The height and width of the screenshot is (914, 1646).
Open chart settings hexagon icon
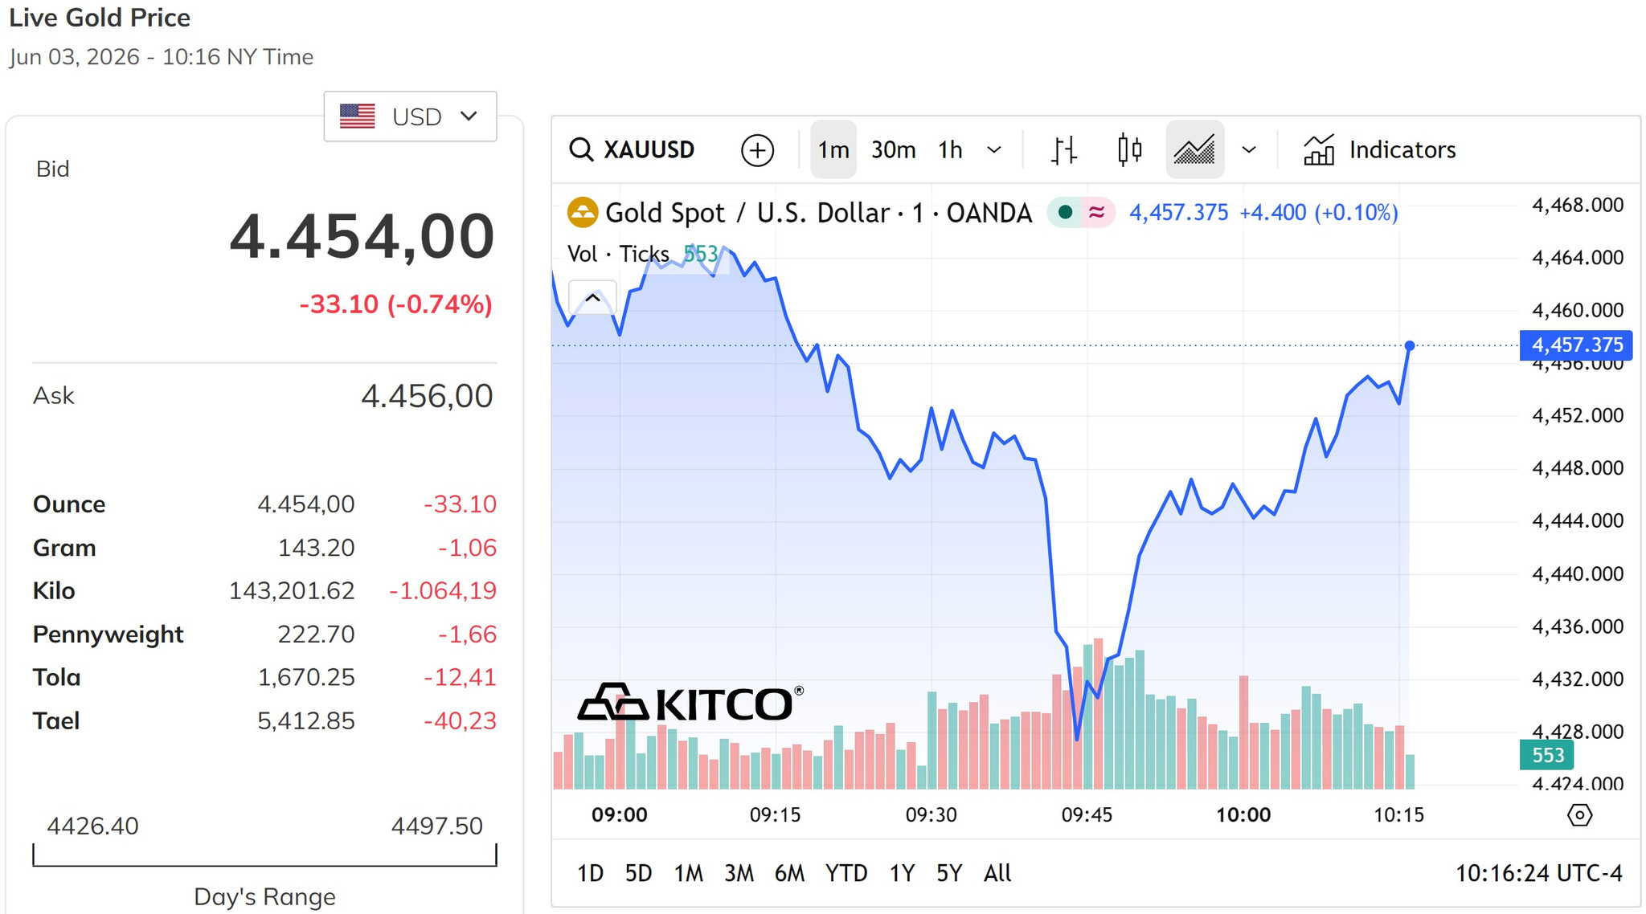pos(1579,815)
